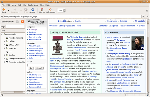This screenshot has height=97, width=150.
Task: Open the Forward history dropdown arrow
Action: [21, 10]
